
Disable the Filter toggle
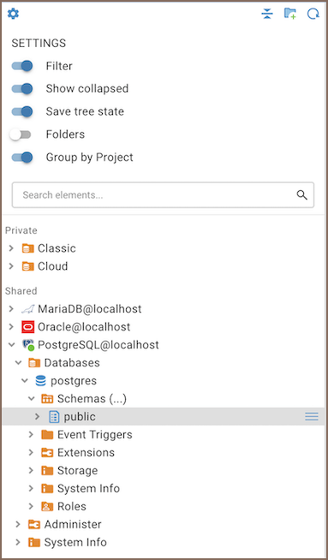[22, 66]
